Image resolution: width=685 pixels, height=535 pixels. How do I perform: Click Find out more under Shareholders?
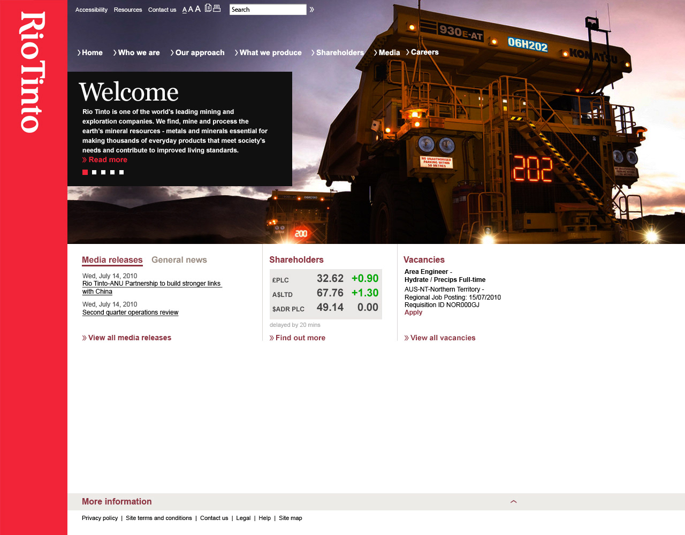298,338
